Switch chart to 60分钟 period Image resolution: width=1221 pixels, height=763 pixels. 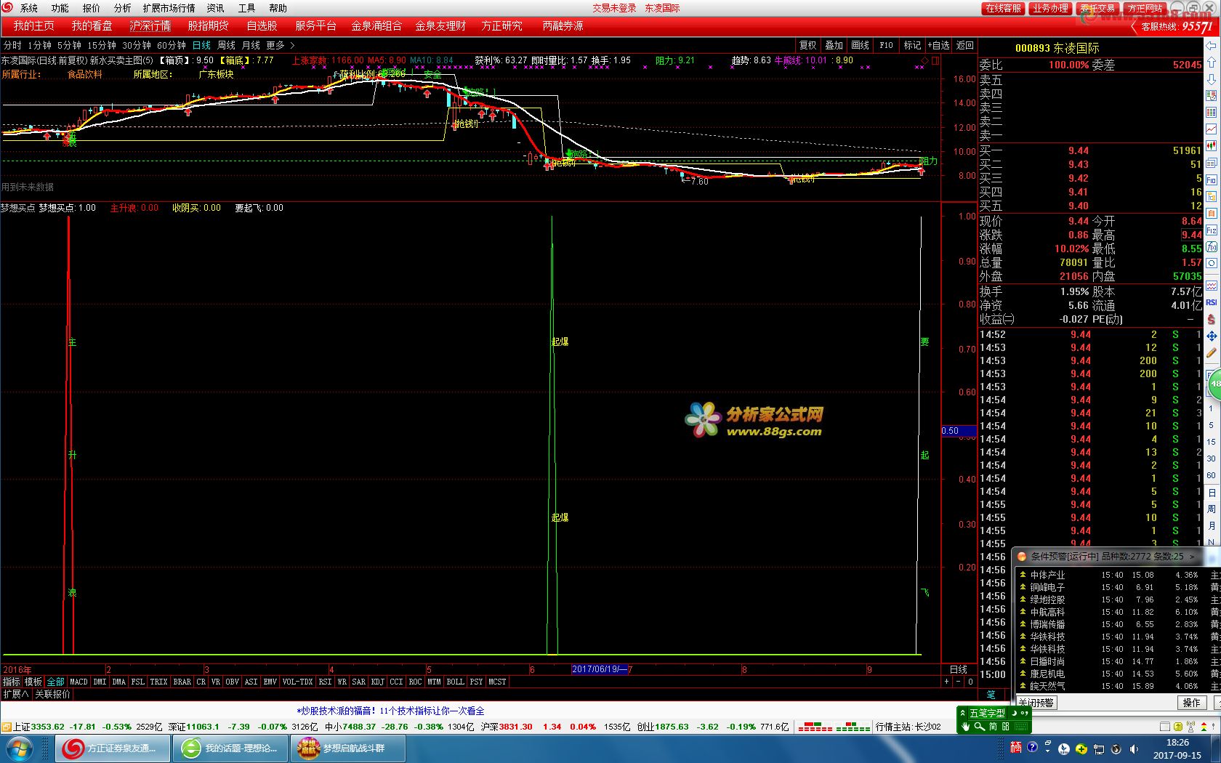(172, 45)
